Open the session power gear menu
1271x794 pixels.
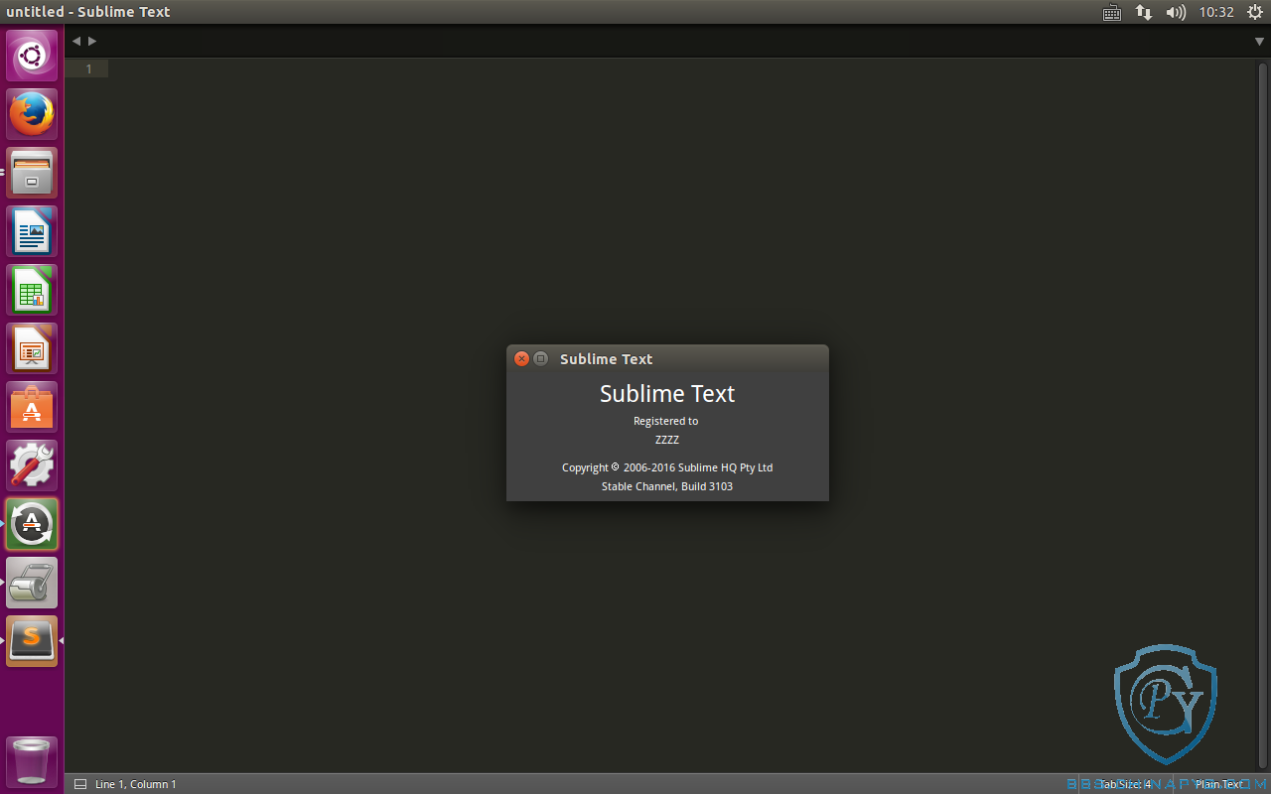(1255, 12)
